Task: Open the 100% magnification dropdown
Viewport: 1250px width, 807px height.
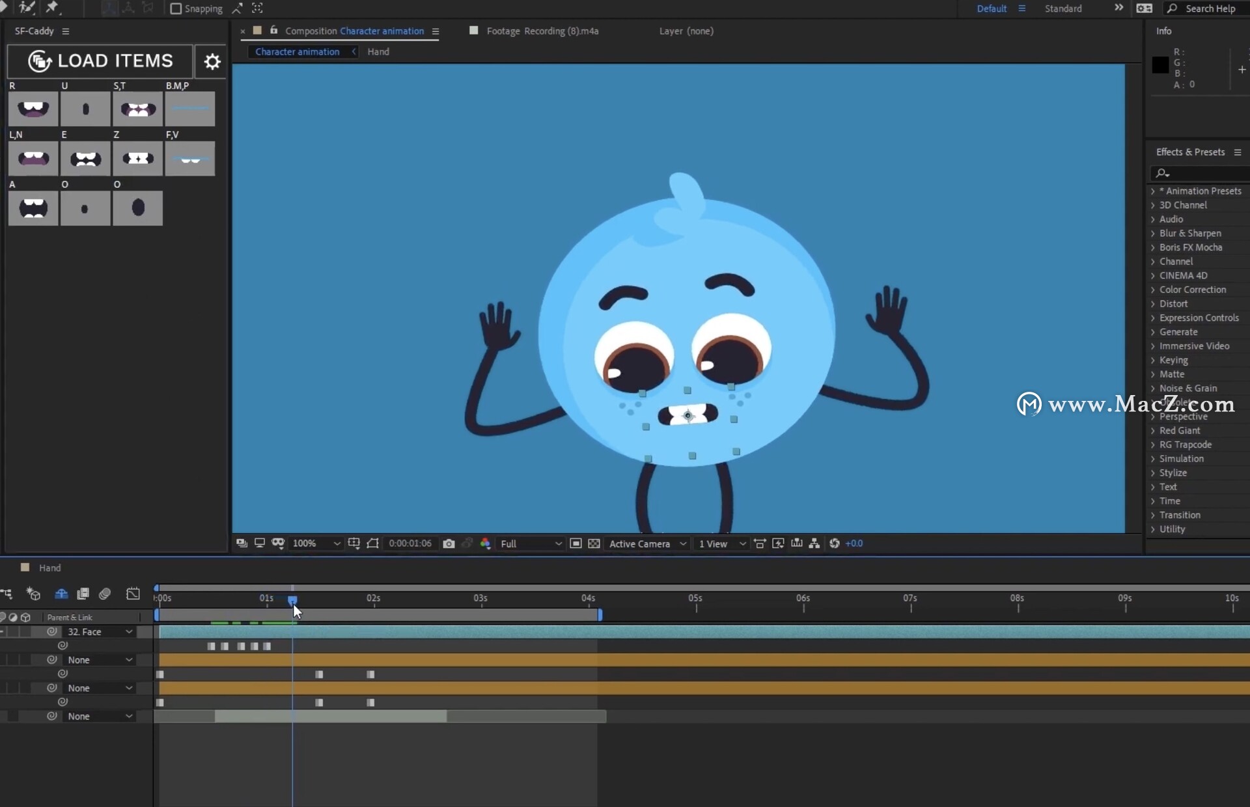Action: (316, 543)
